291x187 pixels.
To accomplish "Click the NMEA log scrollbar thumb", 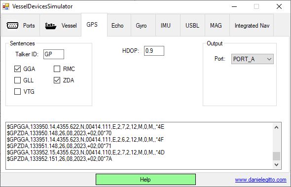I will (276, 156).
